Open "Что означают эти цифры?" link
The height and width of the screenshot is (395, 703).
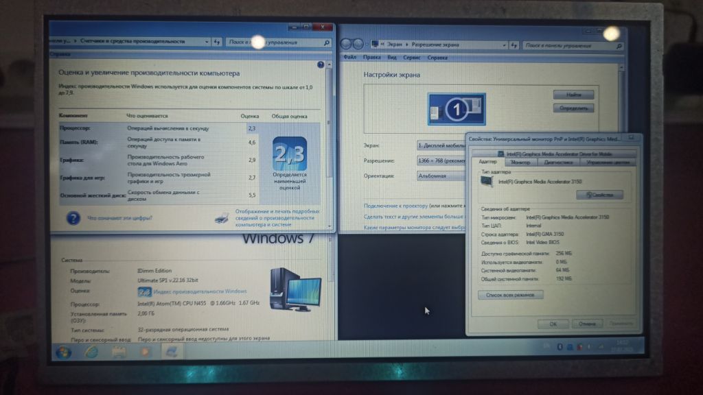pyautogui.click(x=119, y=218)
